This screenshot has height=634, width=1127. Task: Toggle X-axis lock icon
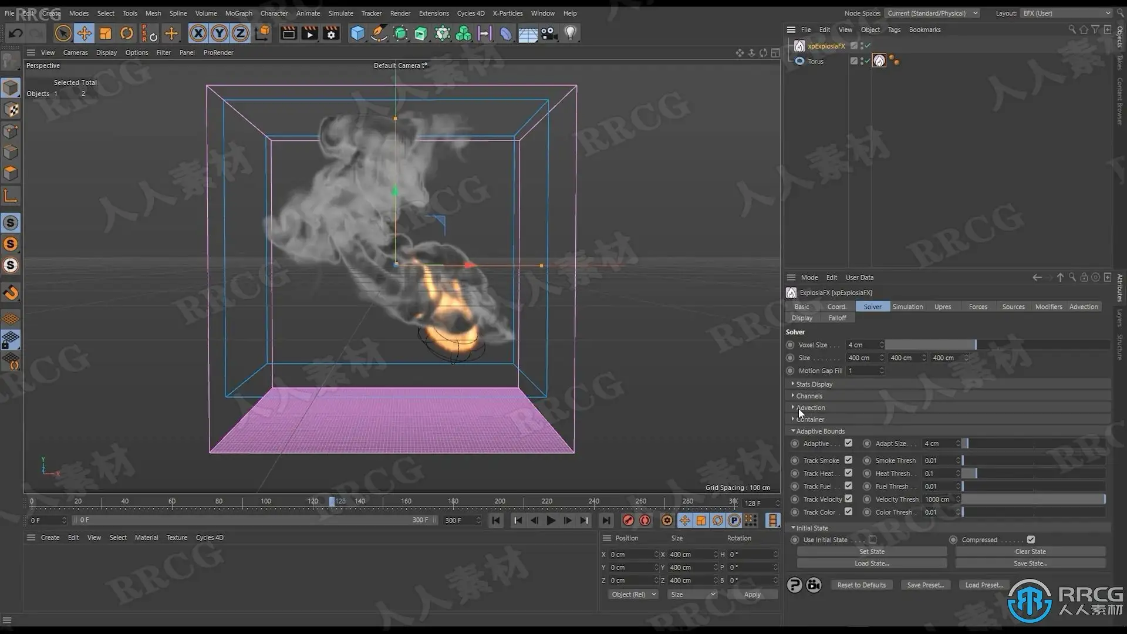(198, 33)
